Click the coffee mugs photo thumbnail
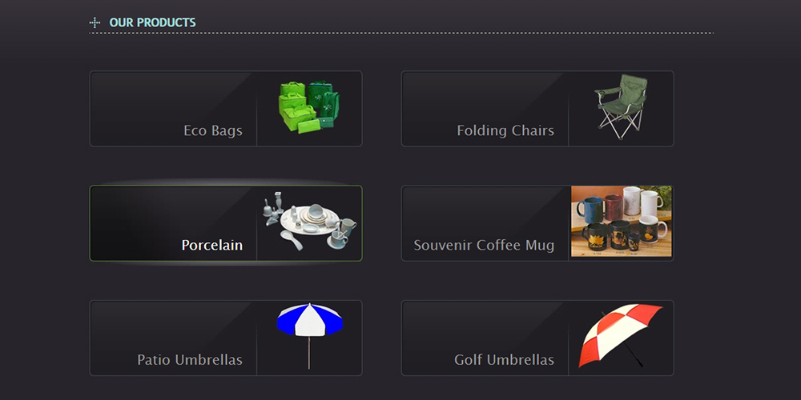Screen dimensions: 801x400 (x=622, y=222)
